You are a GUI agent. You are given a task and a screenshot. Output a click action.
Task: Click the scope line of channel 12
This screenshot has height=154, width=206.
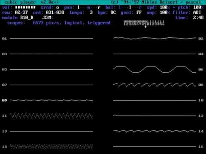[x=154, y=115]
